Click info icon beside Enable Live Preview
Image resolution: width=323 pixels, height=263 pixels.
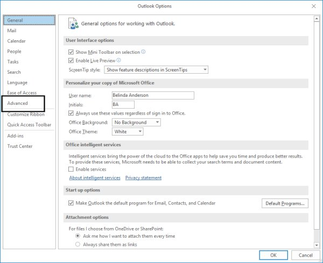(x=118, y=60)
